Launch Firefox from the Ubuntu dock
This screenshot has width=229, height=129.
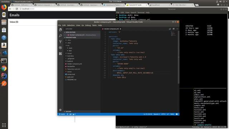pos(4,7)
